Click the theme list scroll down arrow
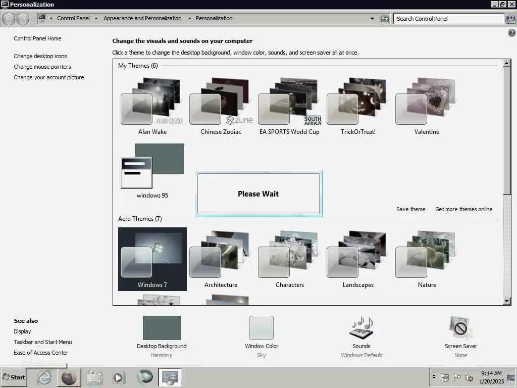Screen dimensions: 517x388 [507, 301]
